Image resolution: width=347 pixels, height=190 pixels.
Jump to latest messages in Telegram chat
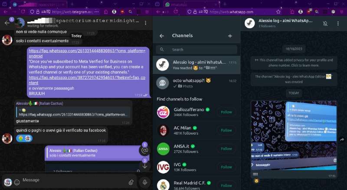pos(145,166)
